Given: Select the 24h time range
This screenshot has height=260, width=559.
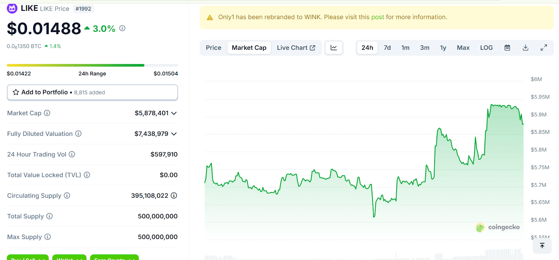Looking at the screenshot, I should 367,48.
